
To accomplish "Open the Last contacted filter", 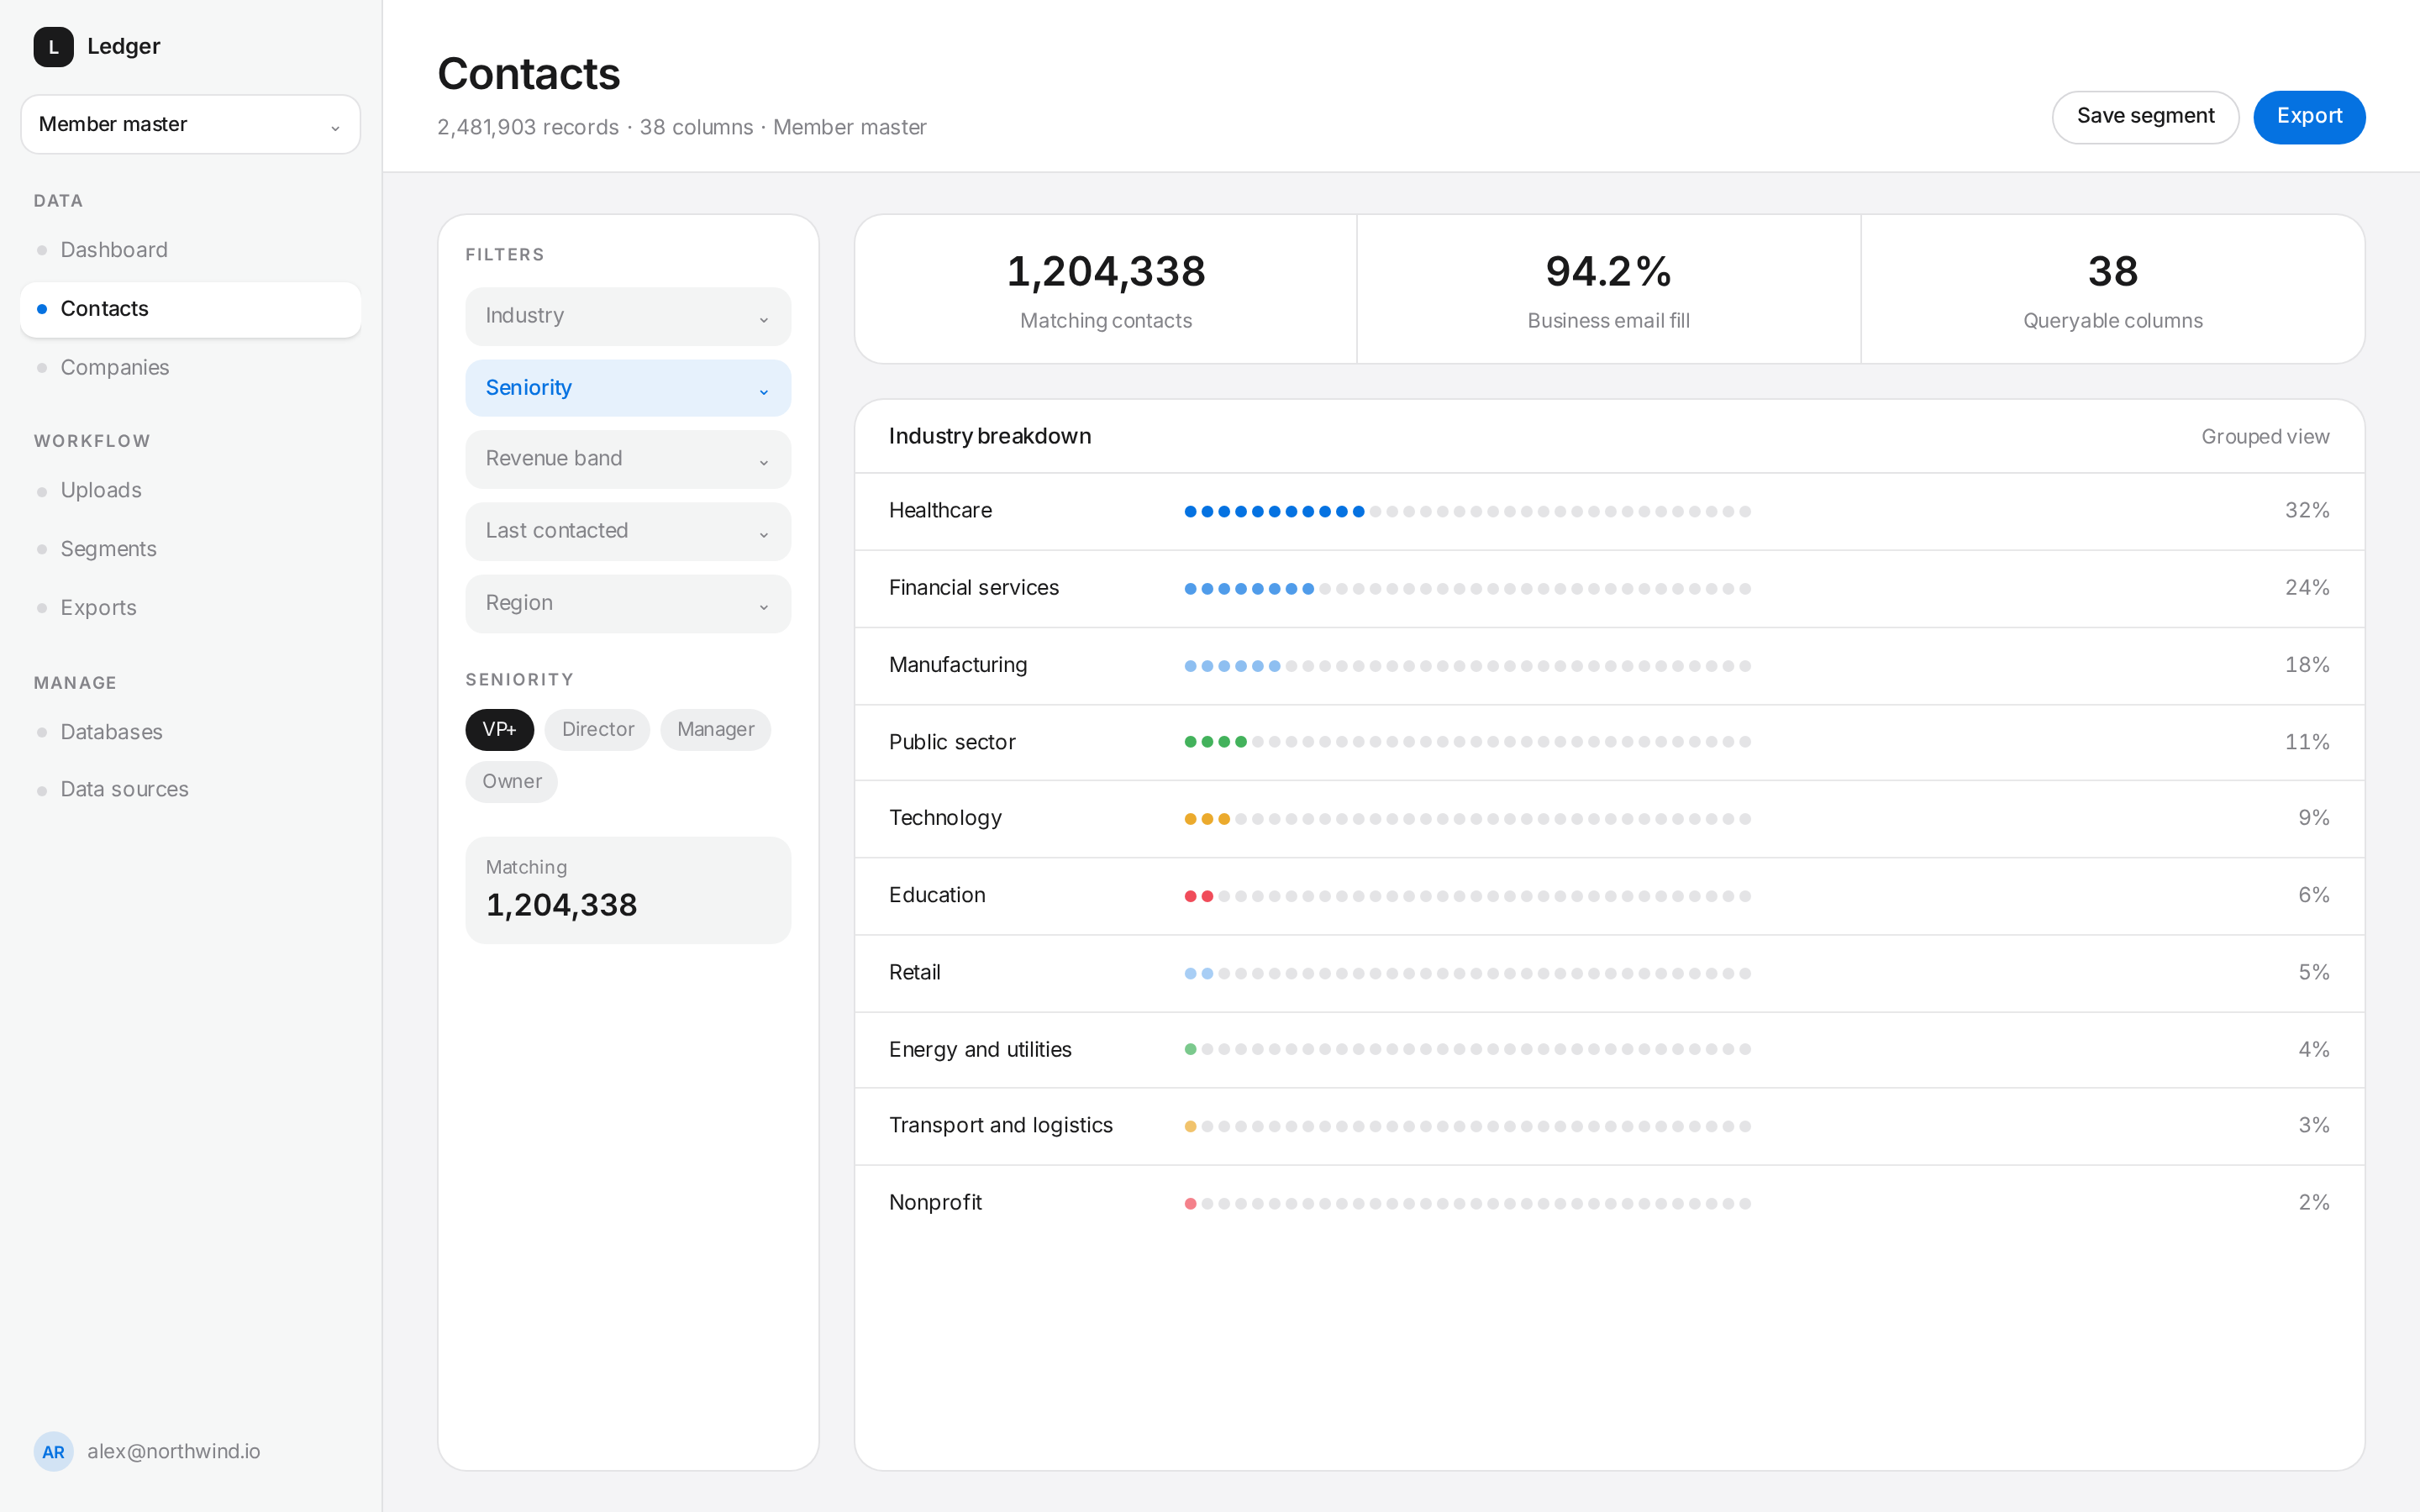I will pos(628,531).
